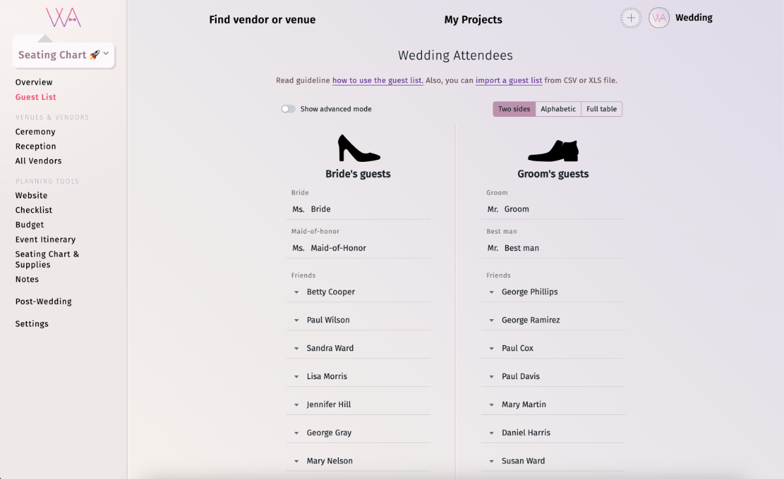Click the bride's high heel shoe icon
This screenshot has height=479, width=784.
358,148
